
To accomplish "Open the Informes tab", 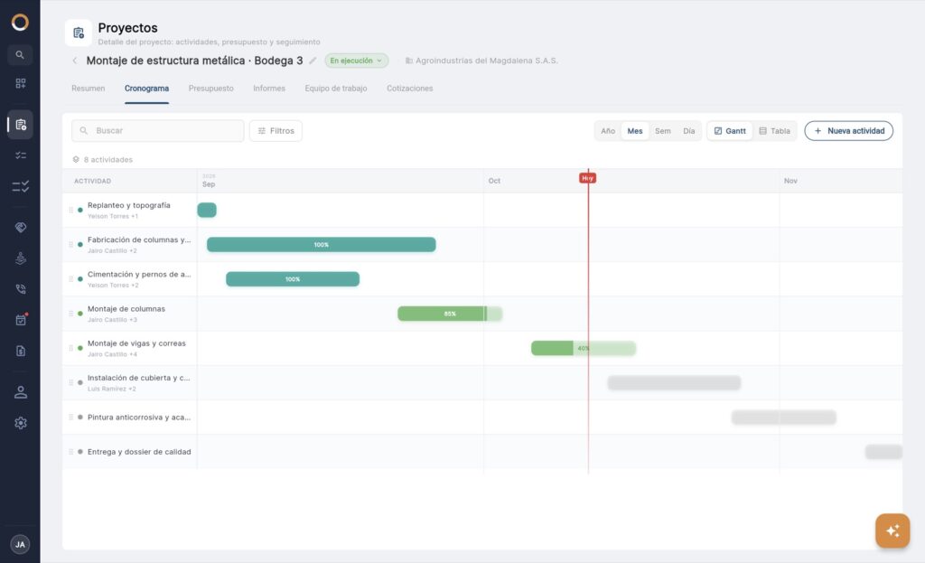I will pyautogui.click(x=269, y=88).
